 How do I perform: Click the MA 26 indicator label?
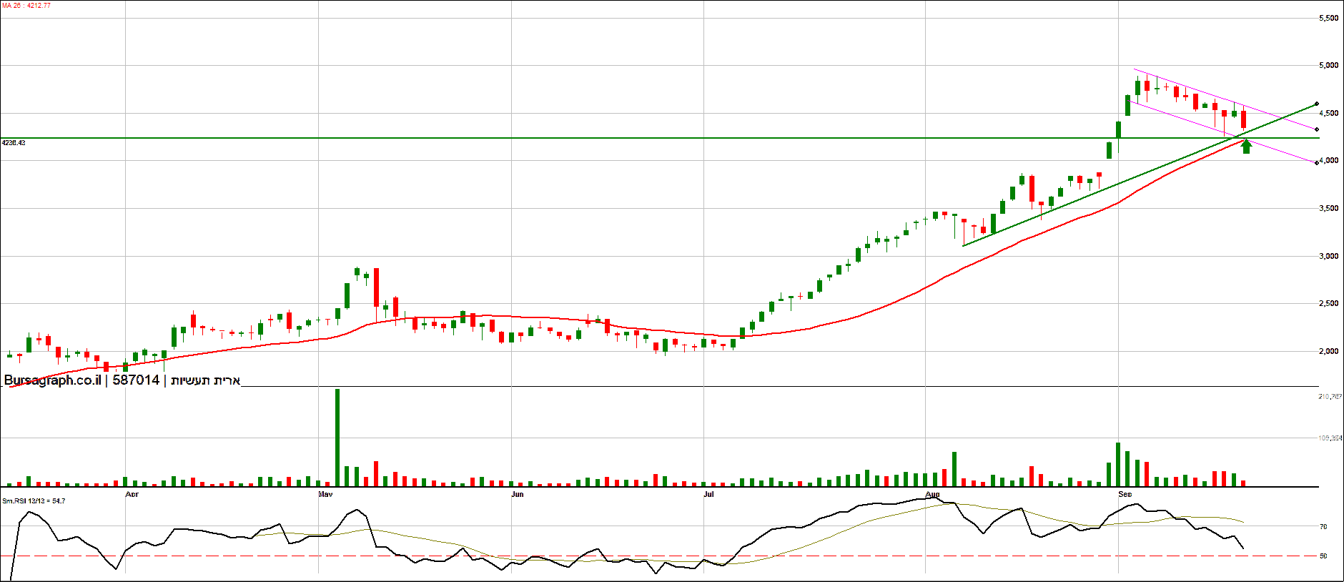tap(26, 6)
